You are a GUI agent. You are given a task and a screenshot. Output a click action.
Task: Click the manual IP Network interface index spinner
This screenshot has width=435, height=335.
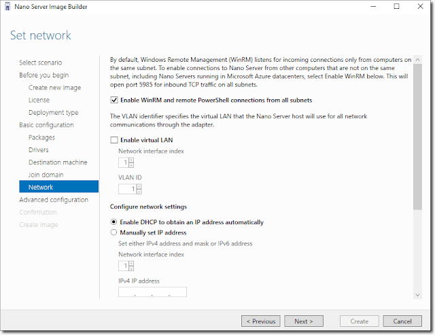pos(126,266)
